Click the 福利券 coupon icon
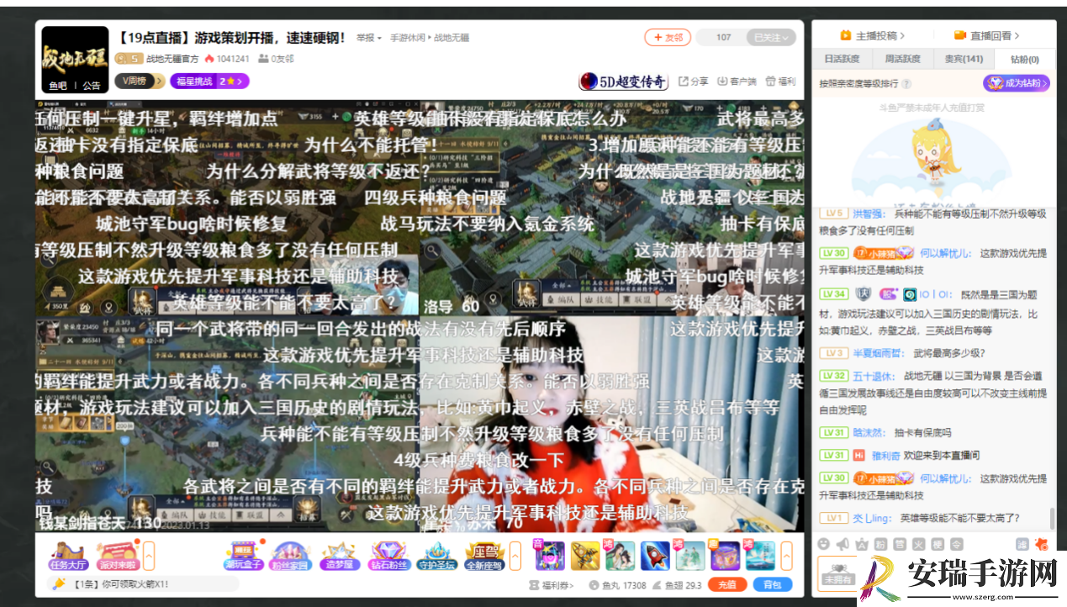1067x607 pixels. click(533, 584)
